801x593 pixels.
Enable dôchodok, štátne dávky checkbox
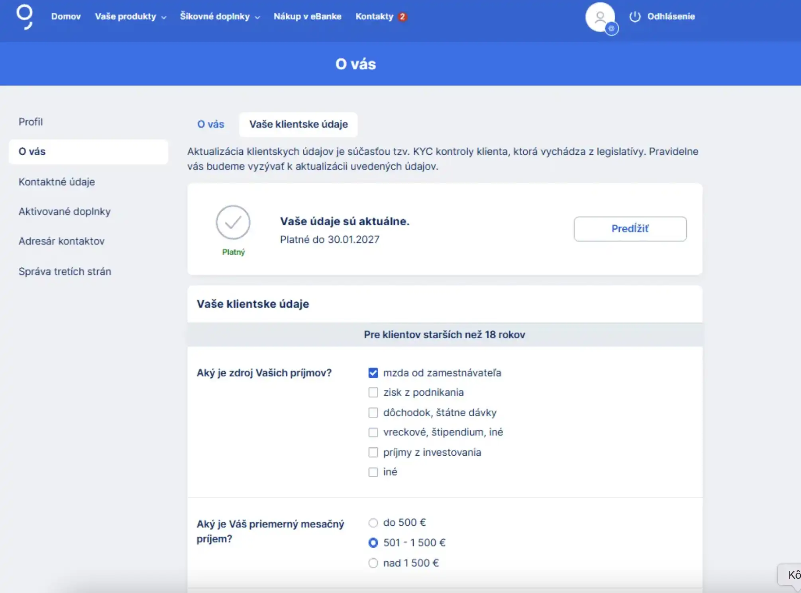(373, 413)
